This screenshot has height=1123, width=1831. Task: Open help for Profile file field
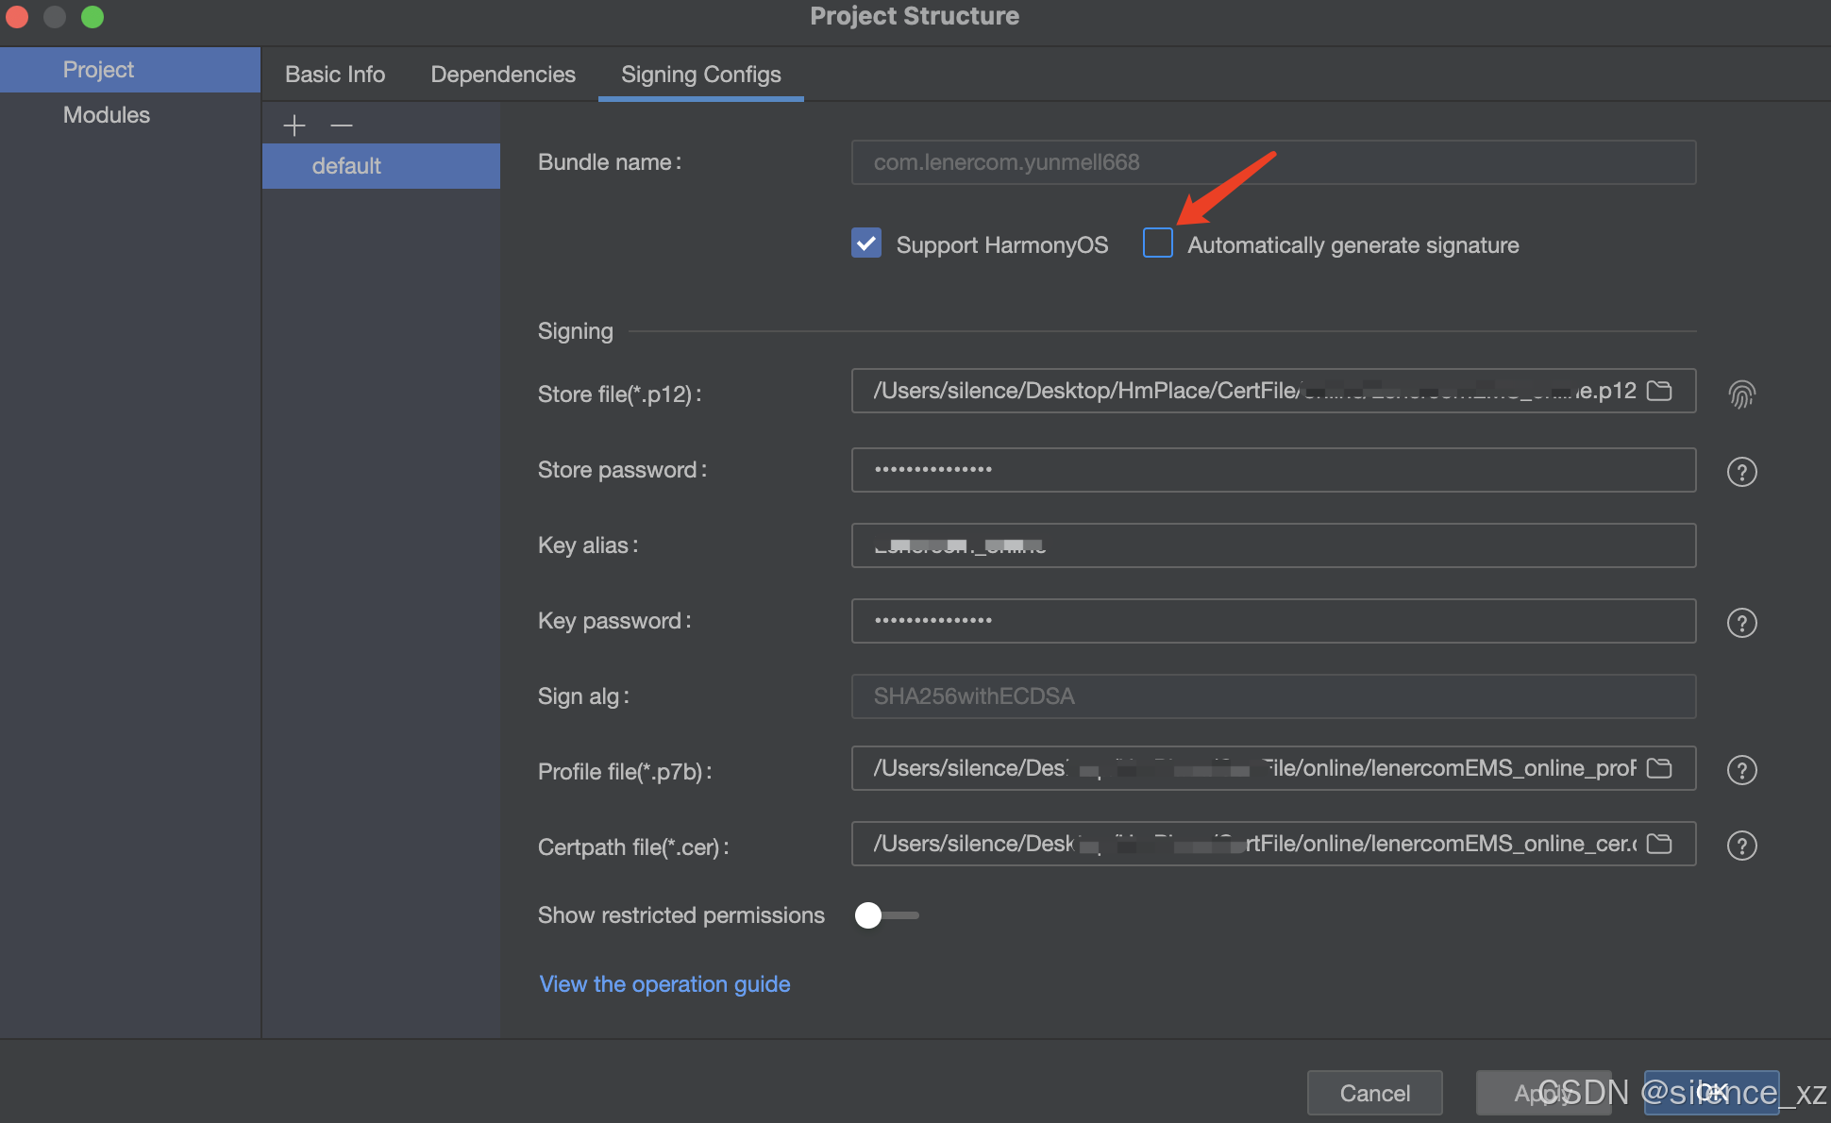[x=1741, y=770]
